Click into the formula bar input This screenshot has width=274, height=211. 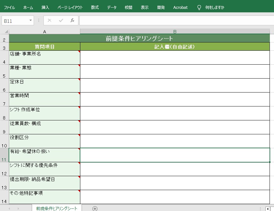177,20
